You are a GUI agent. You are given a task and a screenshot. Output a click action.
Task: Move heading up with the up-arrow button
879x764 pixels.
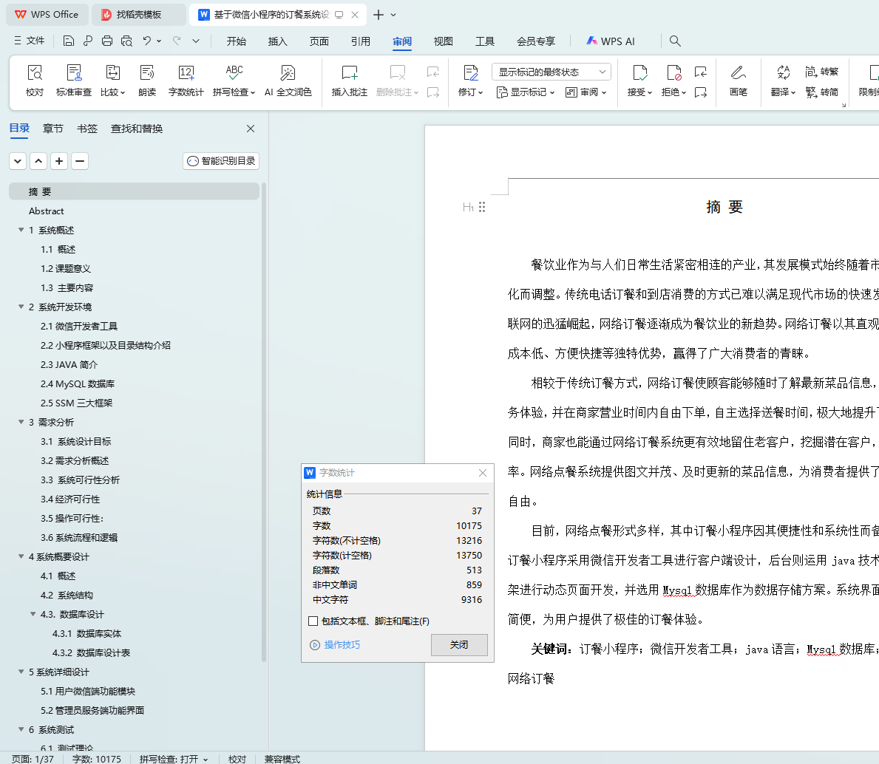(38, 161)
